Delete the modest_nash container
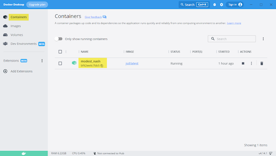The width and height of the screenshot is (276, 156). (x=262, y=63)
